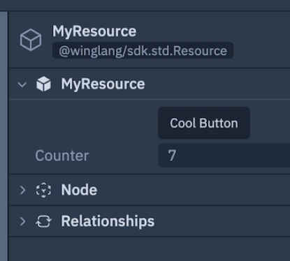Image resolution: width=290 pixels, height=261 pixels.
Task: Click the dark top strip above the panel header
Action: [x=145, y=5]
